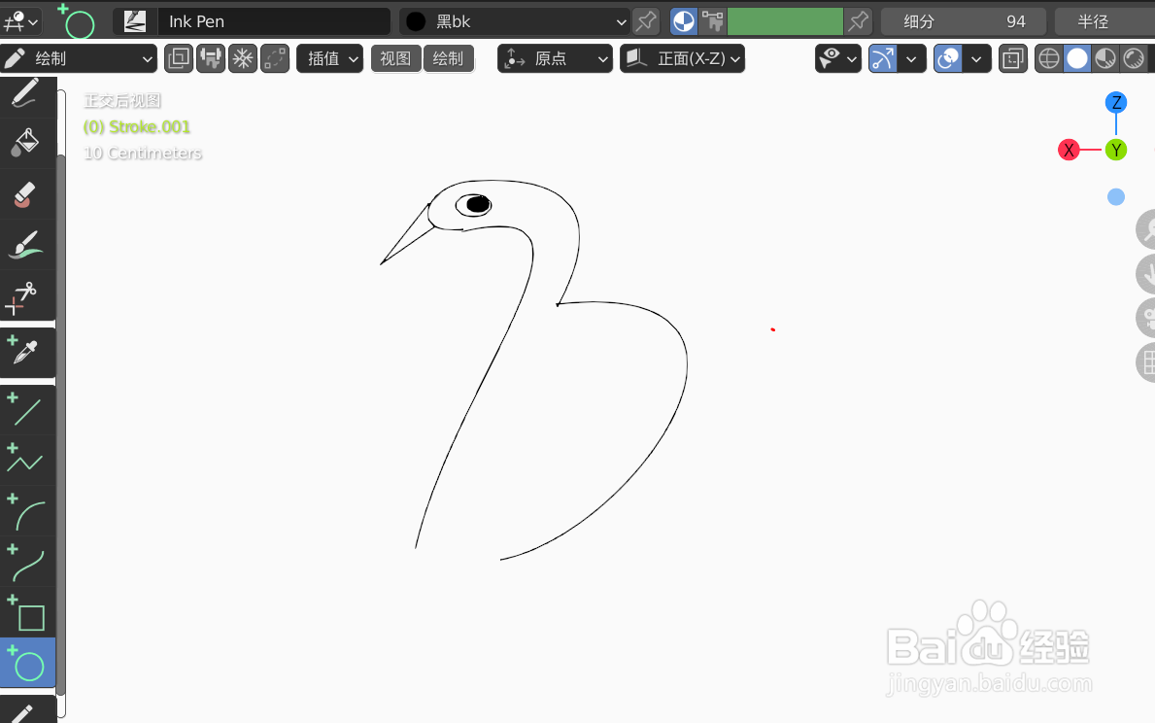Select the Fill bucket tool

pos(27,144)
